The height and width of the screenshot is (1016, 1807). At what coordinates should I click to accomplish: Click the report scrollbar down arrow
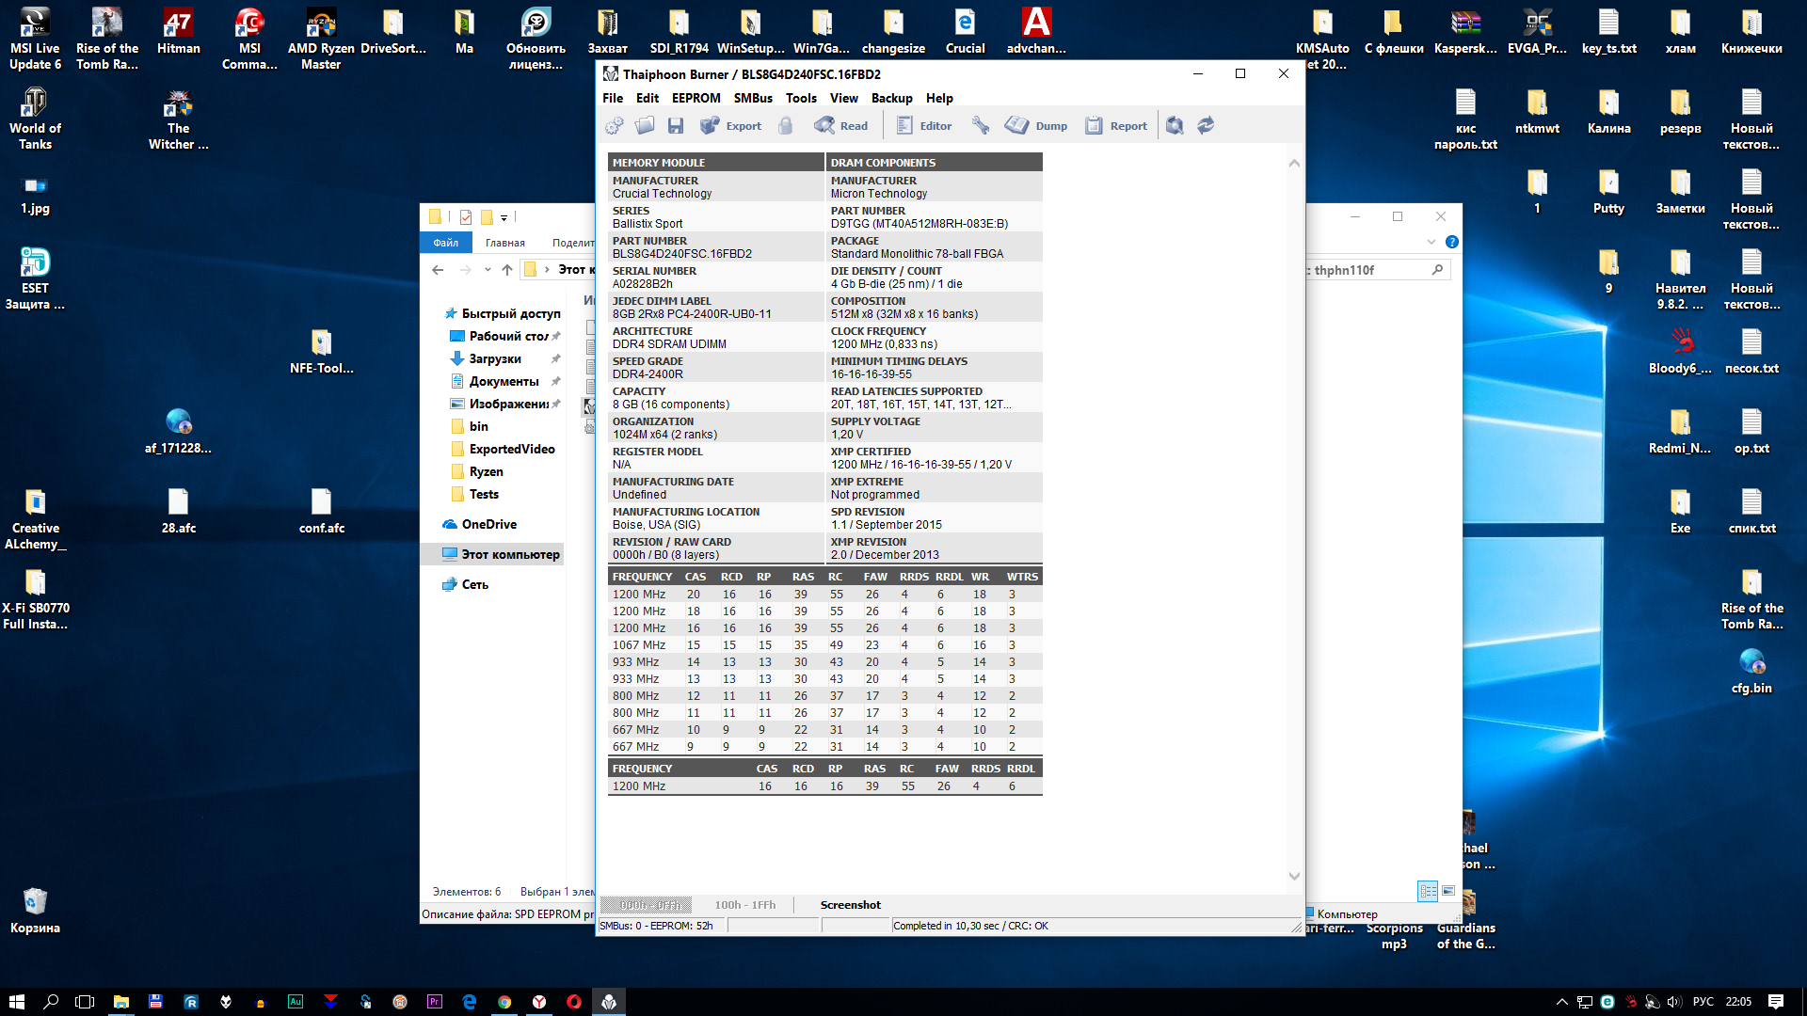[x=1294, y=876]
